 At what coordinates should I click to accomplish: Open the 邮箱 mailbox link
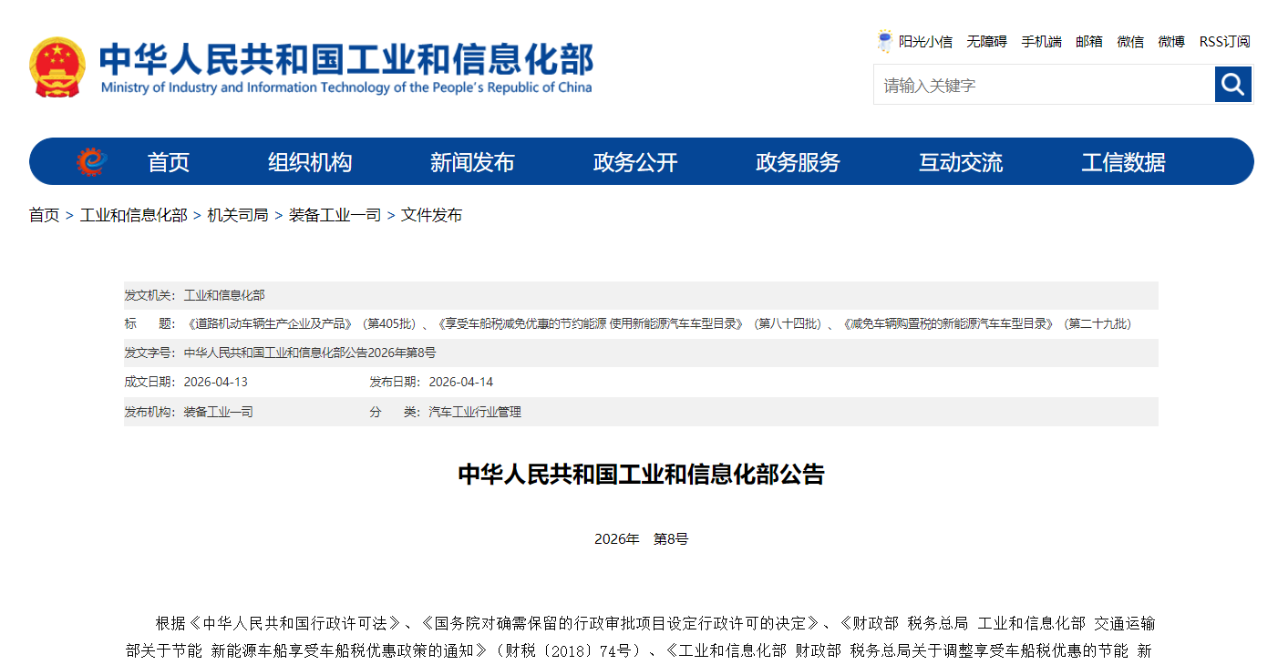point(1089,41)
